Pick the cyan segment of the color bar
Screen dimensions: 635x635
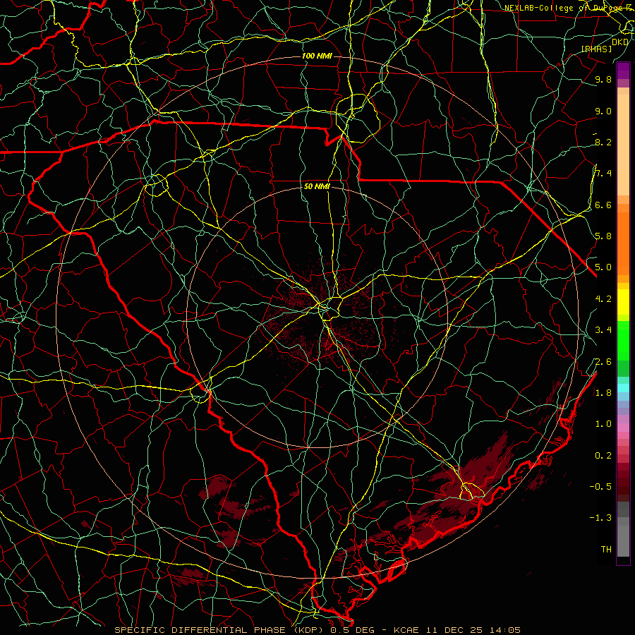[x=623, y=388]
